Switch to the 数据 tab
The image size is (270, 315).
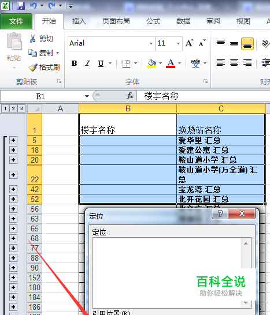tap(183, 21)
